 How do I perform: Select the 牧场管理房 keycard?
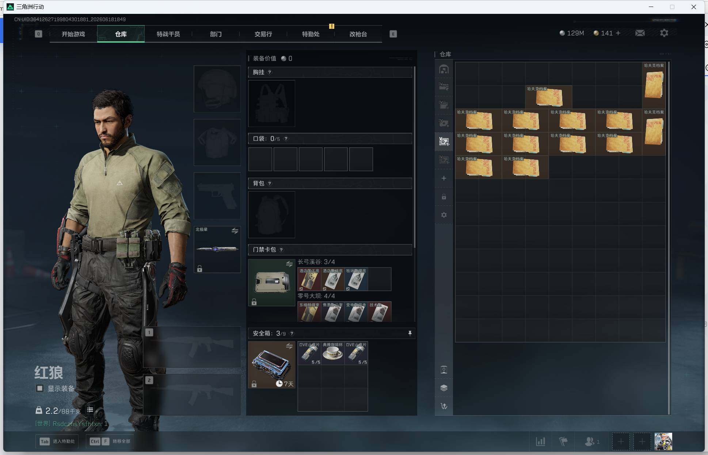(x=356, y=279)
